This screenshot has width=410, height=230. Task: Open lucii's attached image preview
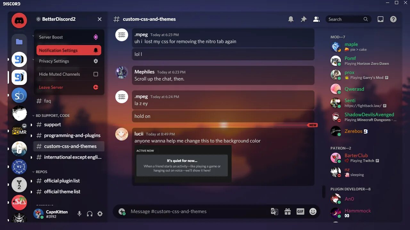(x=183, y=164)
